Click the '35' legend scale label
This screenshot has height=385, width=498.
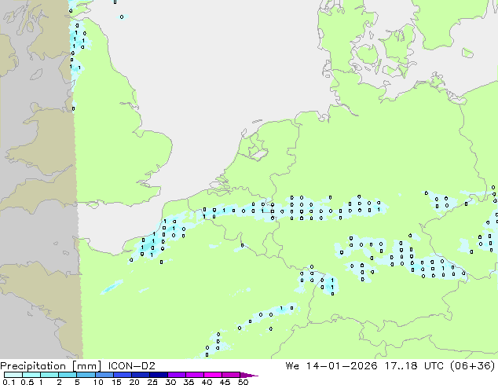[x=189, y=382]
